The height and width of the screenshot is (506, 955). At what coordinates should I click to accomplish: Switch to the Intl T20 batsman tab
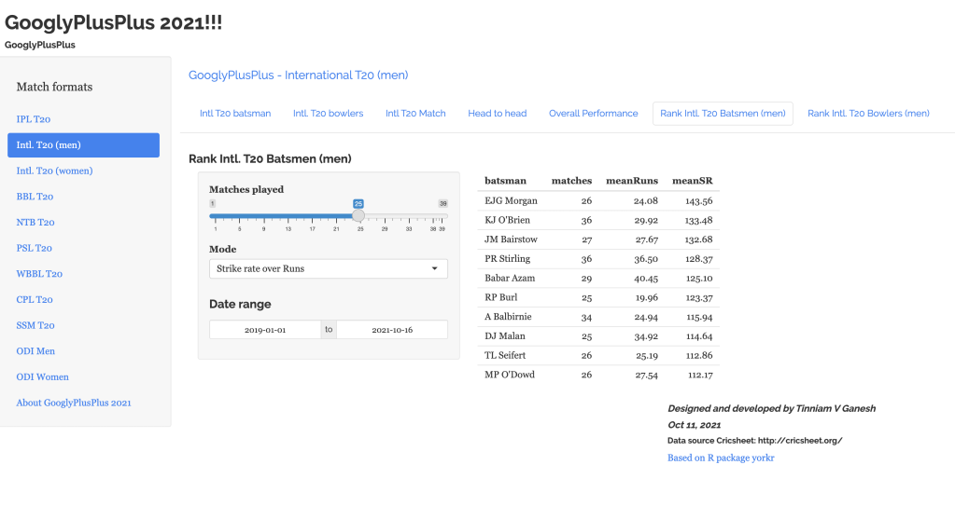click(235, 114)
